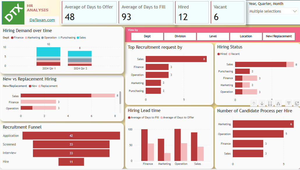This screenshot has height=170, width=300.
Task: Expand the Year, Quarter, Month slicer dropdown
Action: coord(273,11)
